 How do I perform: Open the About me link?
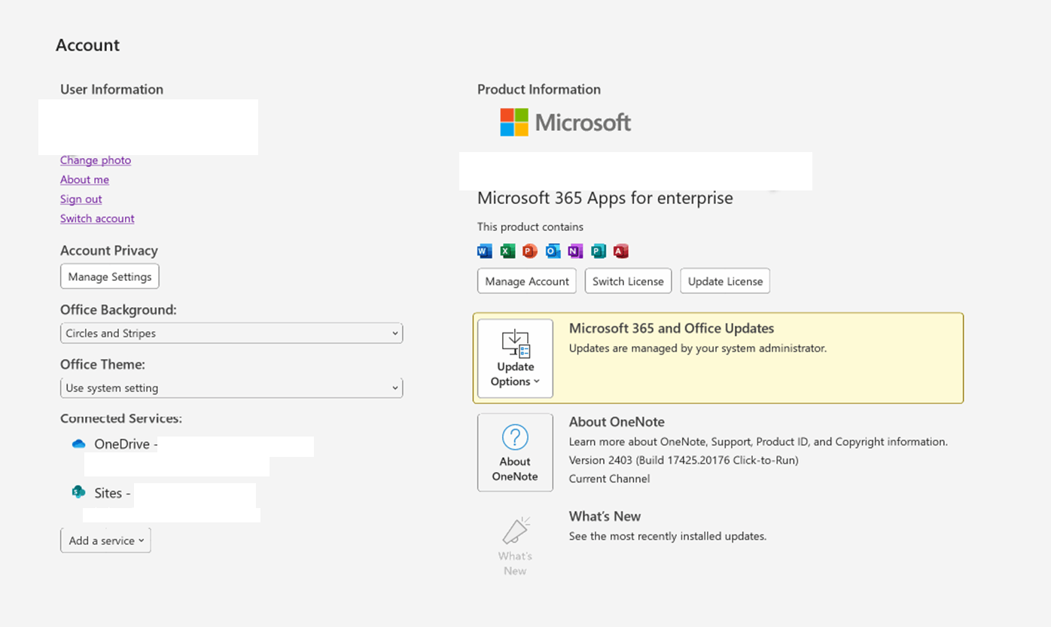(84, 179)
